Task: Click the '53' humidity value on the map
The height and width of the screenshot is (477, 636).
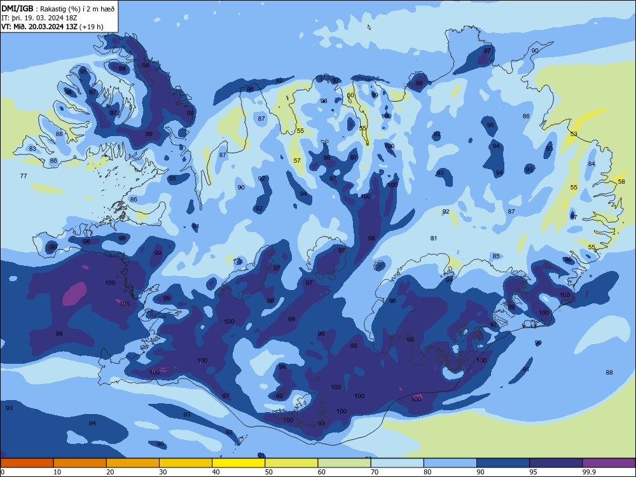Action: pos(574,134)
